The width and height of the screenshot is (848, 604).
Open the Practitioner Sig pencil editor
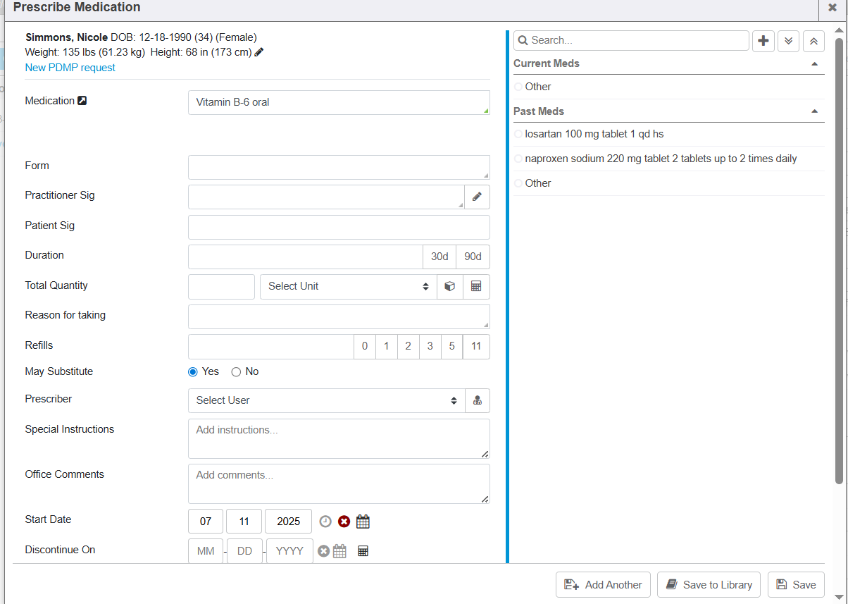477,197
